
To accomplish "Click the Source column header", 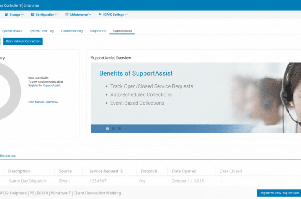I will [65, 171].
